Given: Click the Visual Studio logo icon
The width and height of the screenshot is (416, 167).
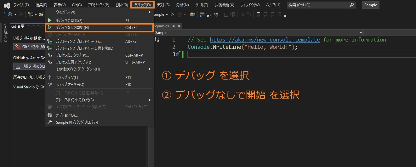Looking at the screenshot, I should 7,5.
